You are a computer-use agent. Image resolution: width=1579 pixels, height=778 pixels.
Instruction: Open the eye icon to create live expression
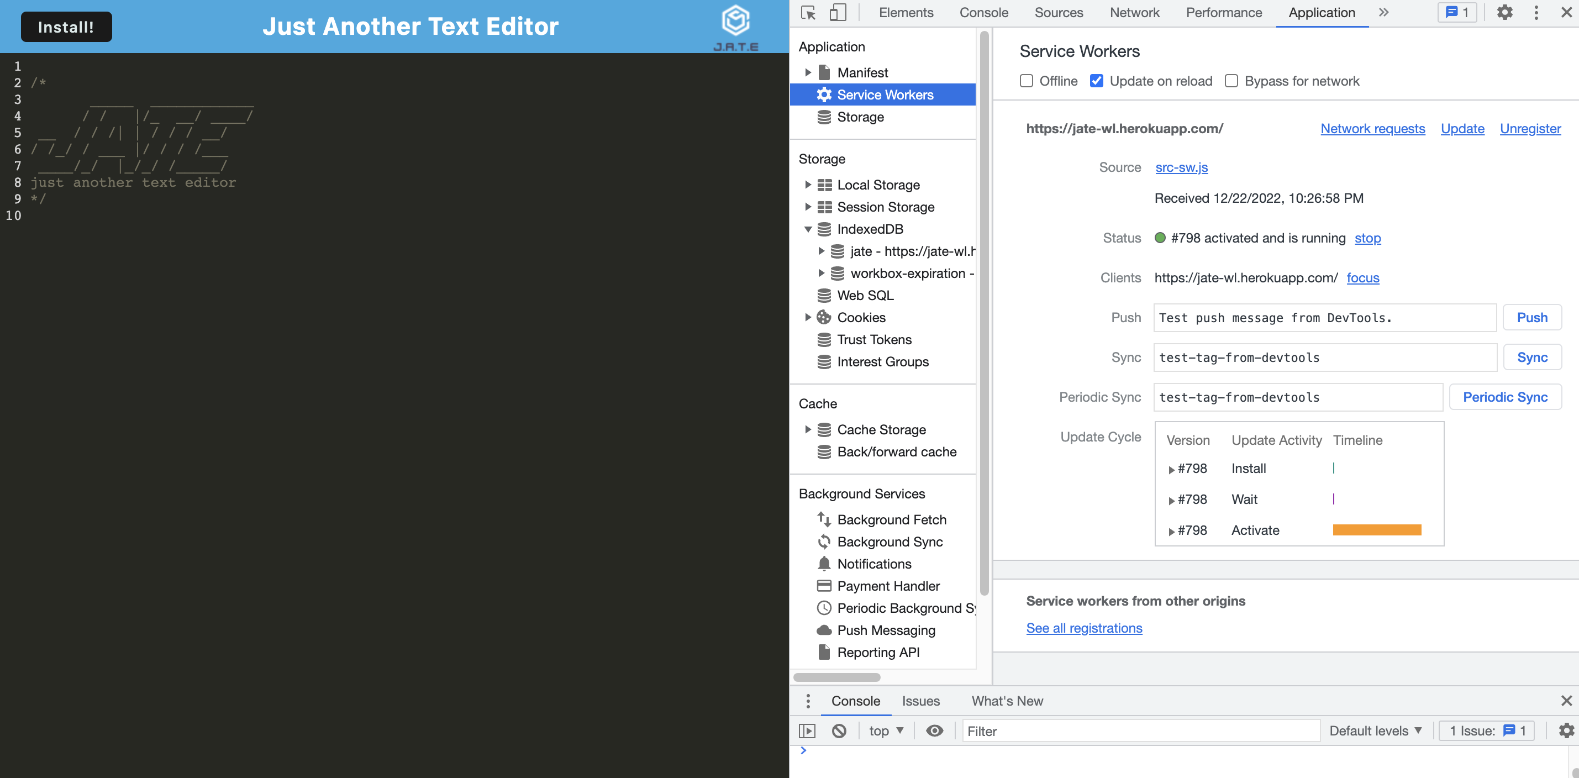click(x=934, y=730)
